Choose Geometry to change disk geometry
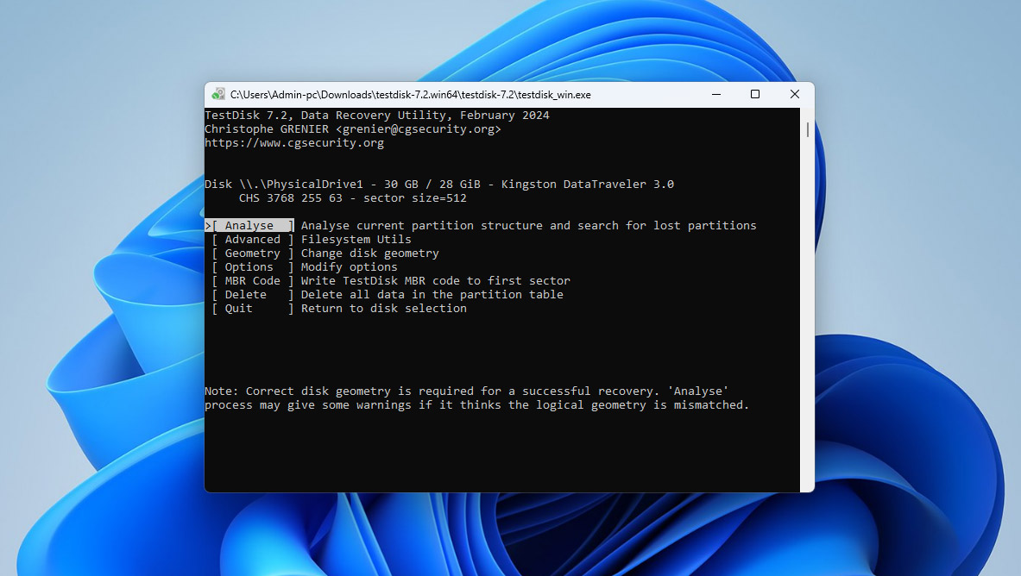The height and width of the screenshot is (576, 1021). point(250,253)
